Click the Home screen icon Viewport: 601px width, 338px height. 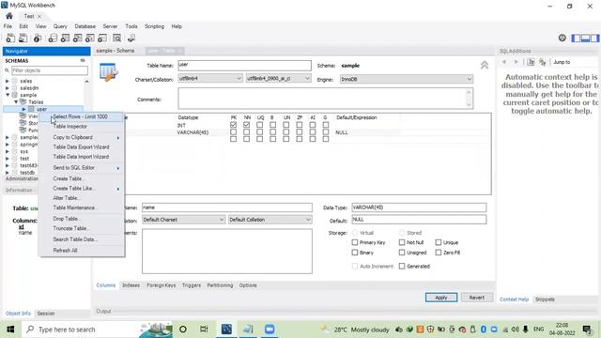[9, 16]
